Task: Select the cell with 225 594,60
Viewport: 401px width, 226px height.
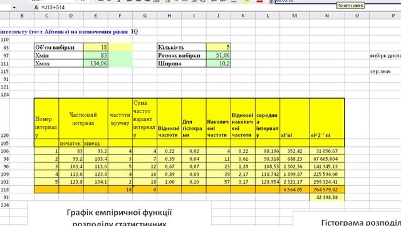Action: click(327, 175)
